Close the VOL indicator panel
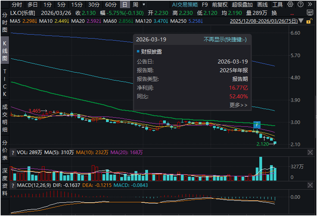Viewport: 317px width, 216px height. click(x=310, y=152)
